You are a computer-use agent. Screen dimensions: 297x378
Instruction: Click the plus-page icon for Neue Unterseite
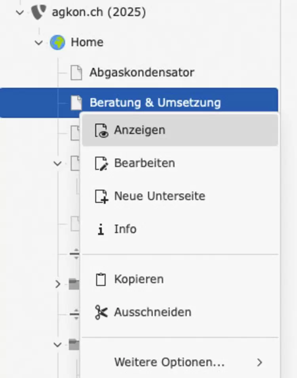point(101,196)
